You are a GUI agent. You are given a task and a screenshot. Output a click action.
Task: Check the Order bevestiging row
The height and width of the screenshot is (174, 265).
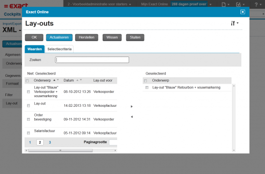click(x=28, y=119)
